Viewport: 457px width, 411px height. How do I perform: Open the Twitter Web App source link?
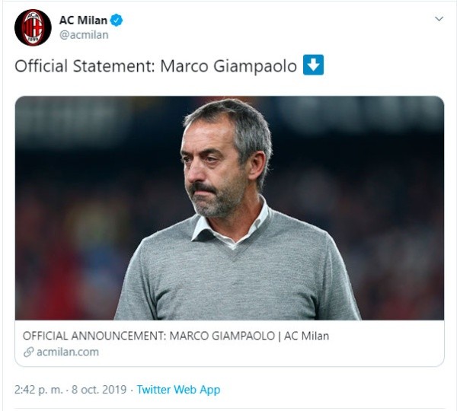click(x=178, y=390)
